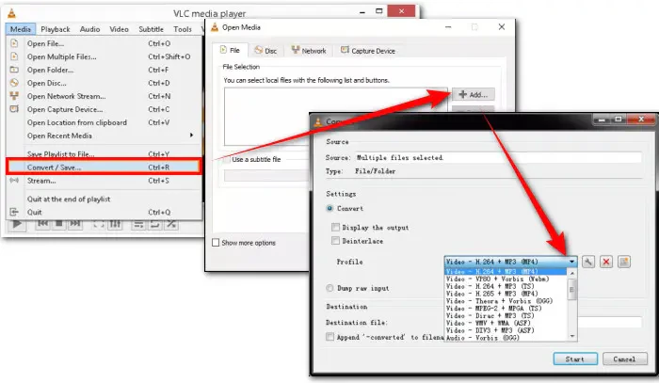Screen dimensions: 659x383
Task: Click the VLC cone icon in Open Media title bar
Action: point(215,27)
